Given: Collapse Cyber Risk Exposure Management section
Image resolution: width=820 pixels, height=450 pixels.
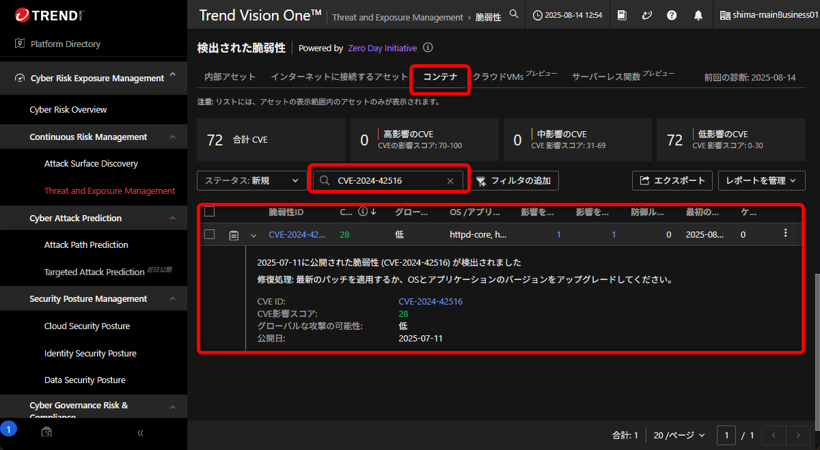Looking at the screenshot, I should point(173,74).
